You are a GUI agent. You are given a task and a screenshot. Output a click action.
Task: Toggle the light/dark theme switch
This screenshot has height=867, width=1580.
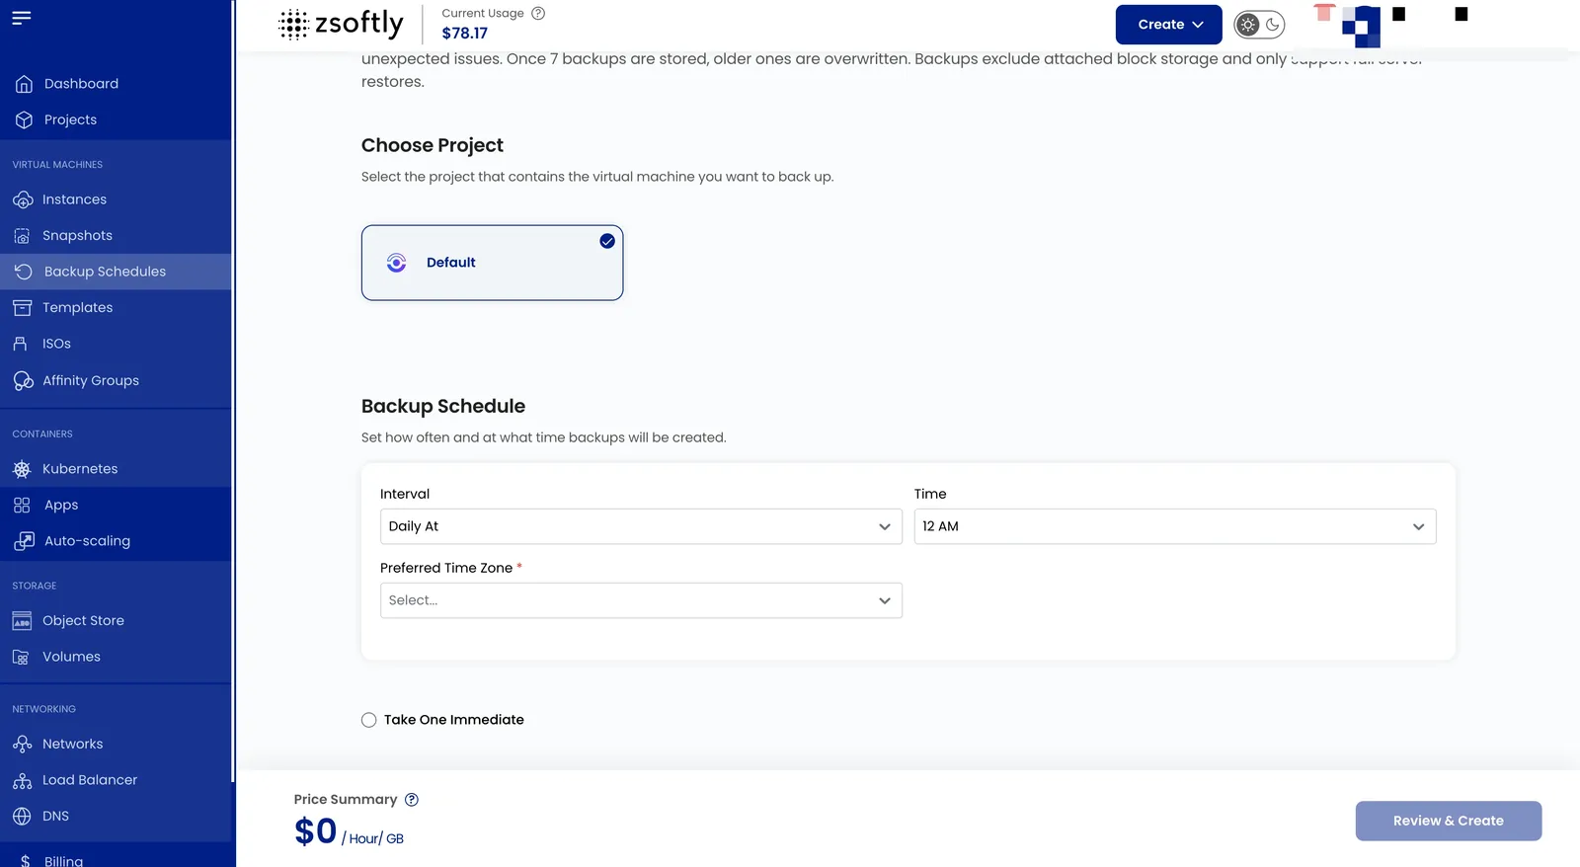[x=1260, y=25]
